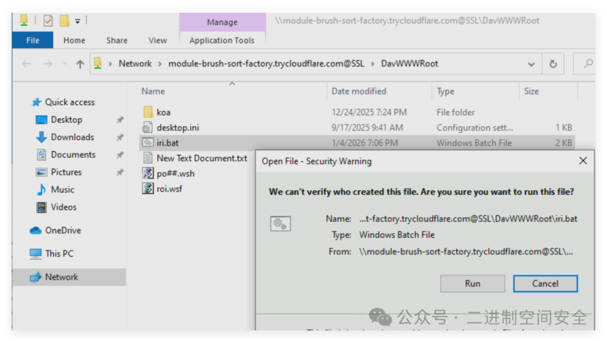Click the This PC computer icon

(x=35, y=254)
